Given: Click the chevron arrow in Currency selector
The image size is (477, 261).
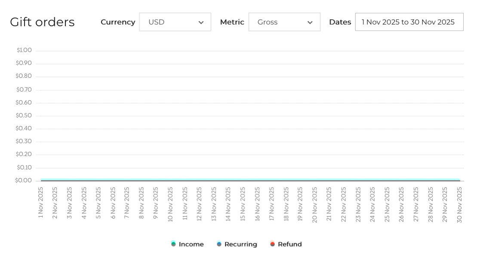Looking at the screenshot, I should pos(201,23).
